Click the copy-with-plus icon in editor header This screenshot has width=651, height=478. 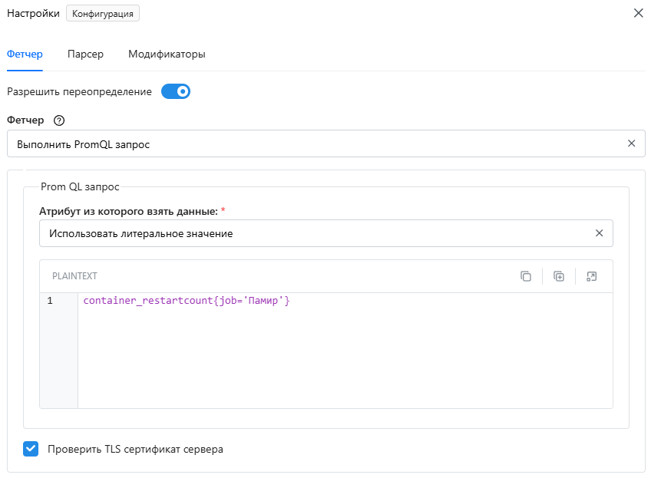point(559,276)
